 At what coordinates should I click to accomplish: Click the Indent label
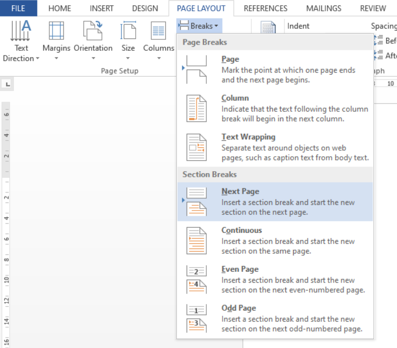(x=298, y=26)
